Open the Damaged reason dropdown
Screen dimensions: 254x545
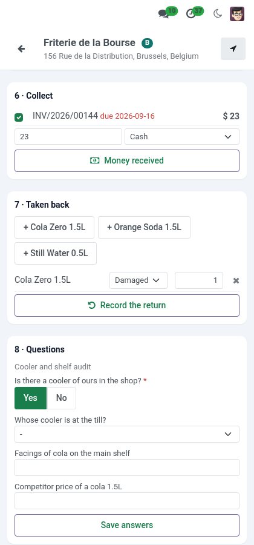[x=138, y=280]
